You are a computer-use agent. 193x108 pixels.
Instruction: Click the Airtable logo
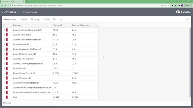coord(183,12)
